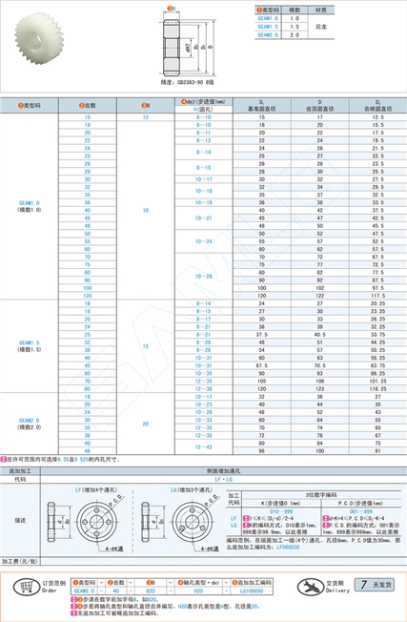Viewport: 407px width, 622px height.
Task: Select GEAM1.0 in the small top table
Action: [268, 19]
